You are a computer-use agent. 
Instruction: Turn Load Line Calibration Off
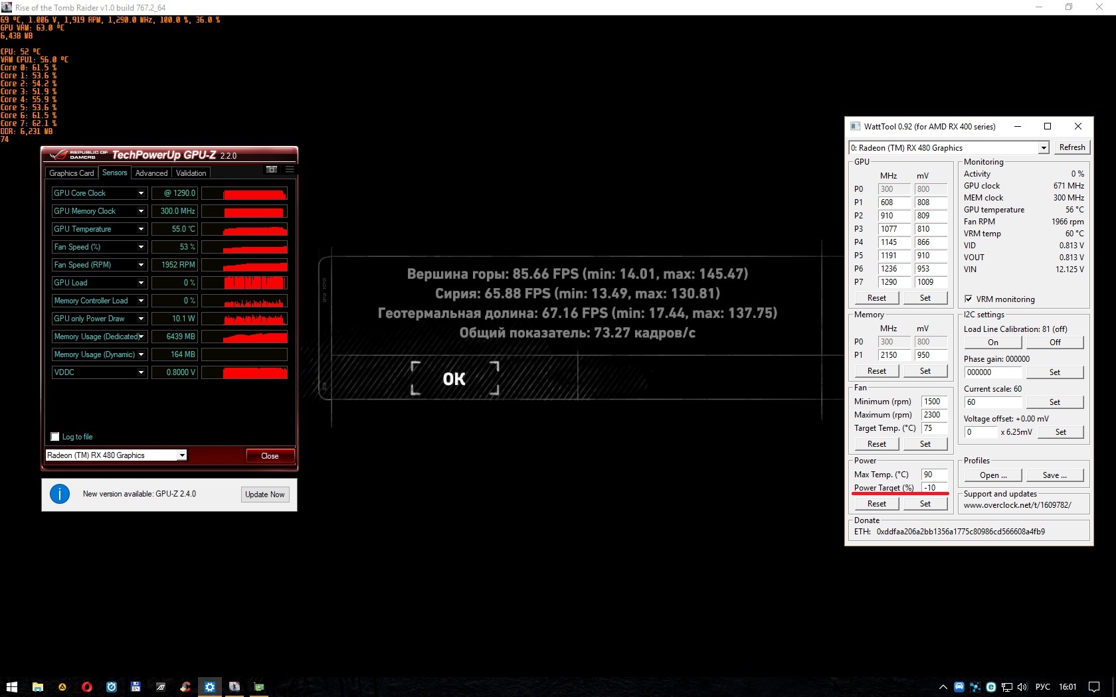coord(1055,343)
